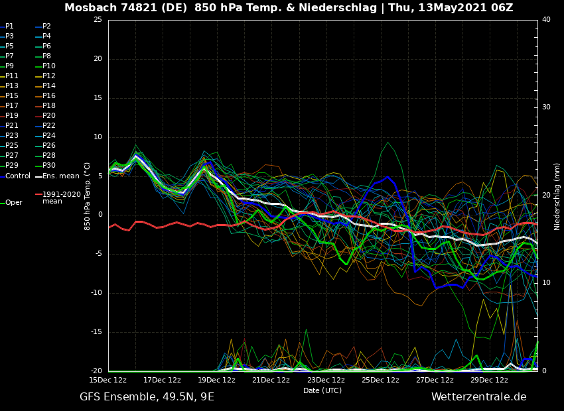Image resolution: width=564 pixels, height=411 pixels.
Task: Click the Oper legend entry
Action: pyautogui.click(x=13, y=203)
